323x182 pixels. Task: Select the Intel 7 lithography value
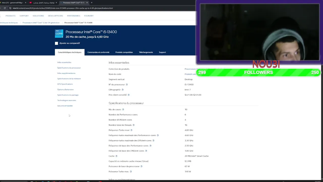tap(187, 90)
